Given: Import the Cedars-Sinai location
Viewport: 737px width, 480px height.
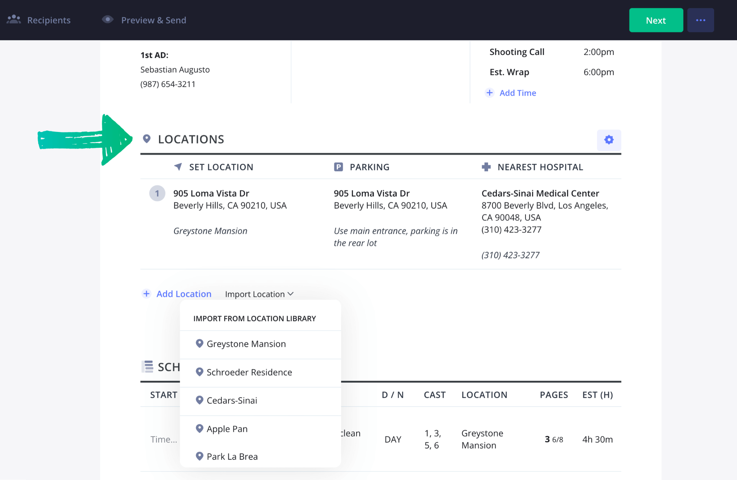Looking at the screenshot, I should point(232,400).
